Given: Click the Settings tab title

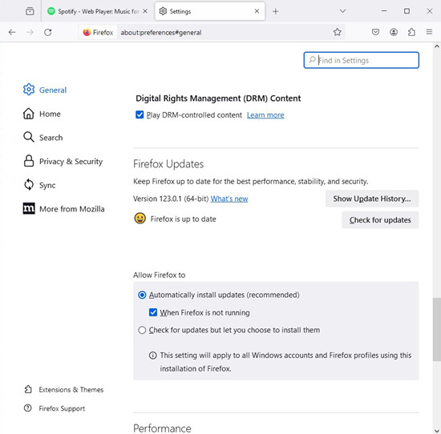Looking at the screenshot, I should tap(180, 11).
